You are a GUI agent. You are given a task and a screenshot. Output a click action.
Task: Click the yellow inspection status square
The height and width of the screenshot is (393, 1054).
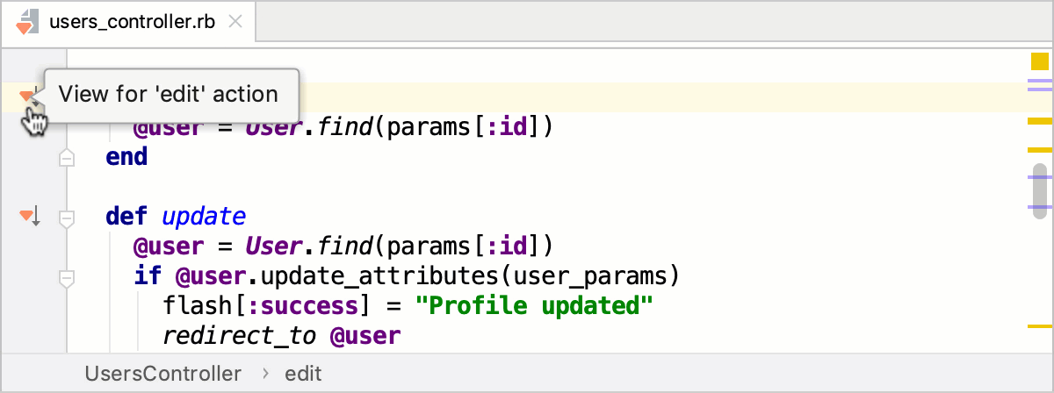click(x=1039, y=61)
